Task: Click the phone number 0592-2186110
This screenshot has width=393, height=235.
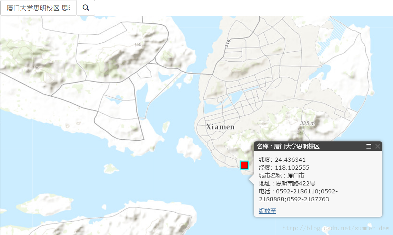Action: coord(297,191)
